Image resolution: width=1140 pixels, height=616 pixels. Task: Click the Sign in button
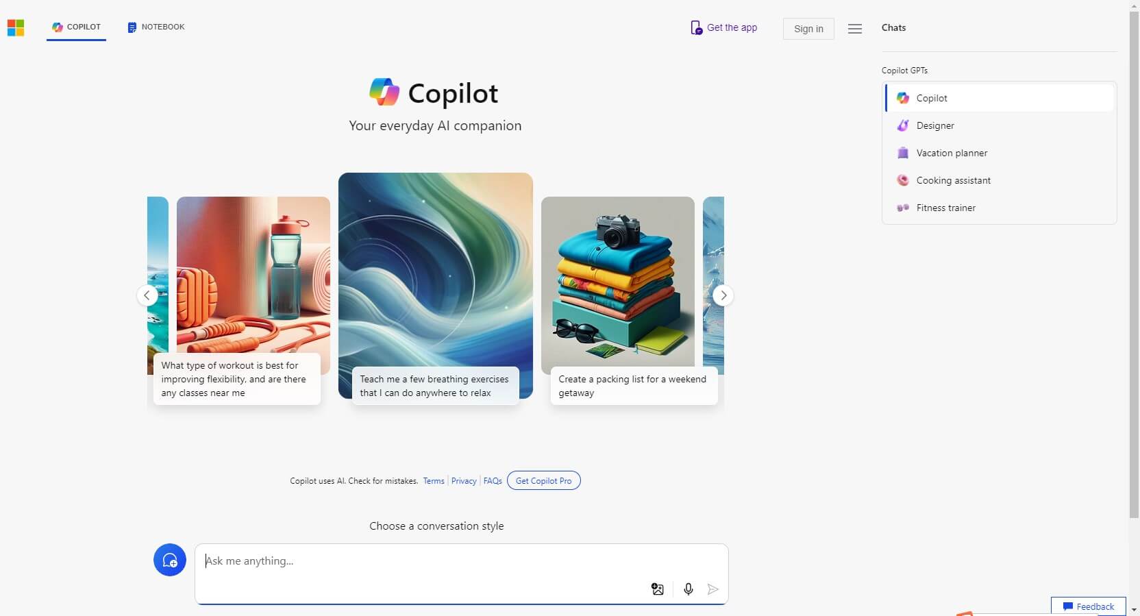[x=808, y=29]
